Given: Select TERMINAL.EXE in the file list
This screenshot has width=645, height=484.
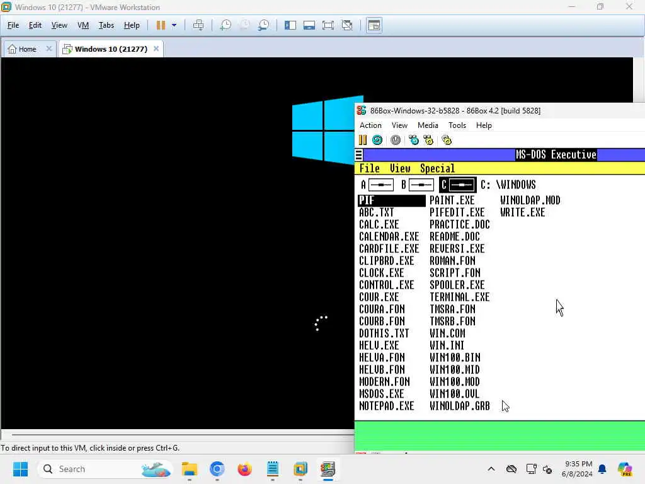Looking at the screenshot, I should (x=459, y=297).
